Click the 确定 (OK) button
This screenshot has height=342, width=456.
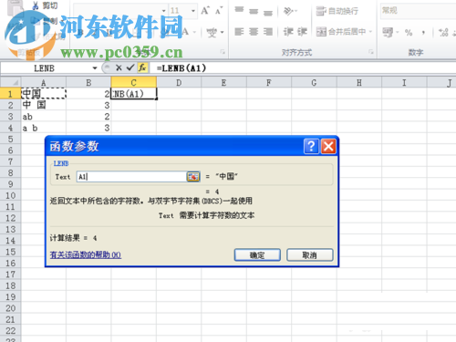coord(257,255)
